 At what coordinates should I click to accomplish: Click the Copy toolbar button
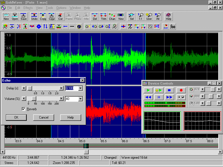pyautogui.click(x=43, y=17)
